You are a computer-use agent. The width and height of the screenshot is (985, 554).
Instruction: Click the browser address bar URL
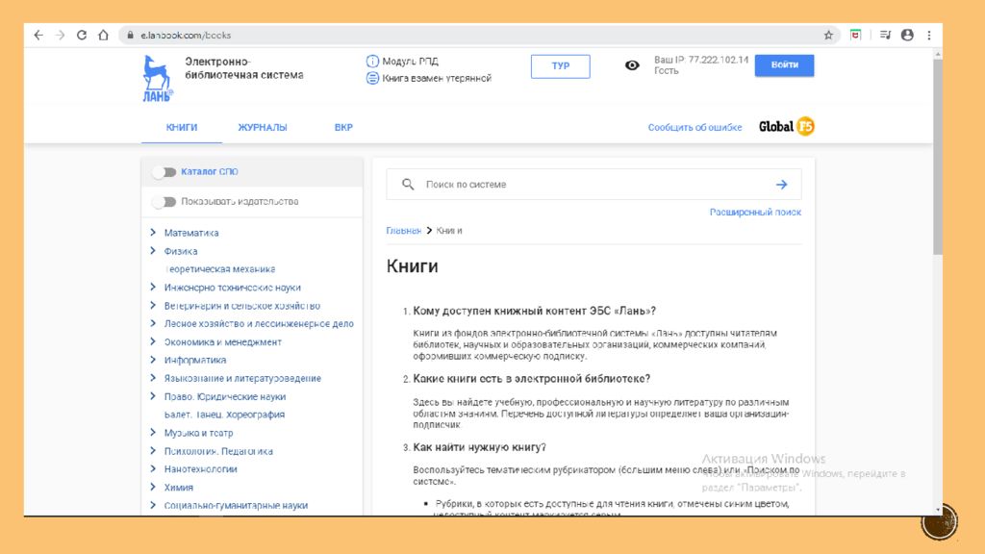pyautogui.click(x=186, y=36)
